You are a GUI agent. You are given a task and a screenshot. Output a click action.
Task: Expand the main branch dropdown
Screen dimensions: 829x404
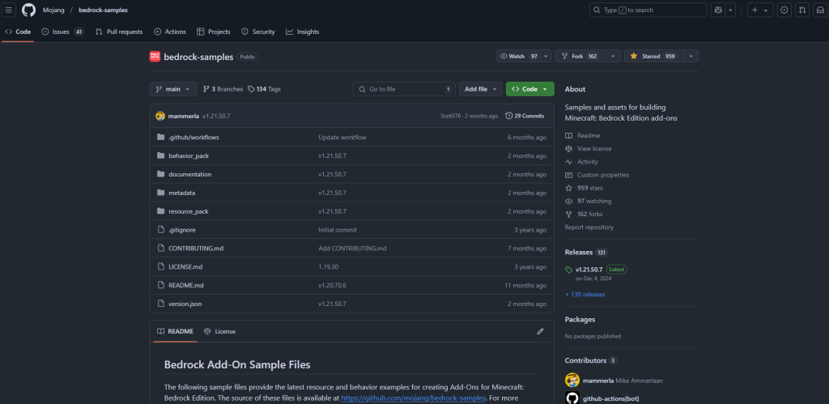[x=173, y=89]
